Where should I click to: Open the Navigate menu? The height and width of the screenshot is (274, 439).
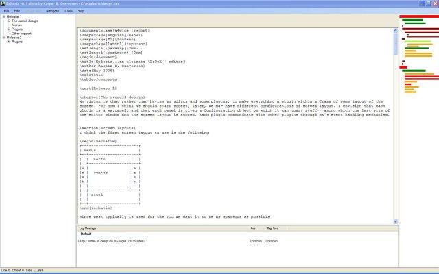tap(52, 12)
